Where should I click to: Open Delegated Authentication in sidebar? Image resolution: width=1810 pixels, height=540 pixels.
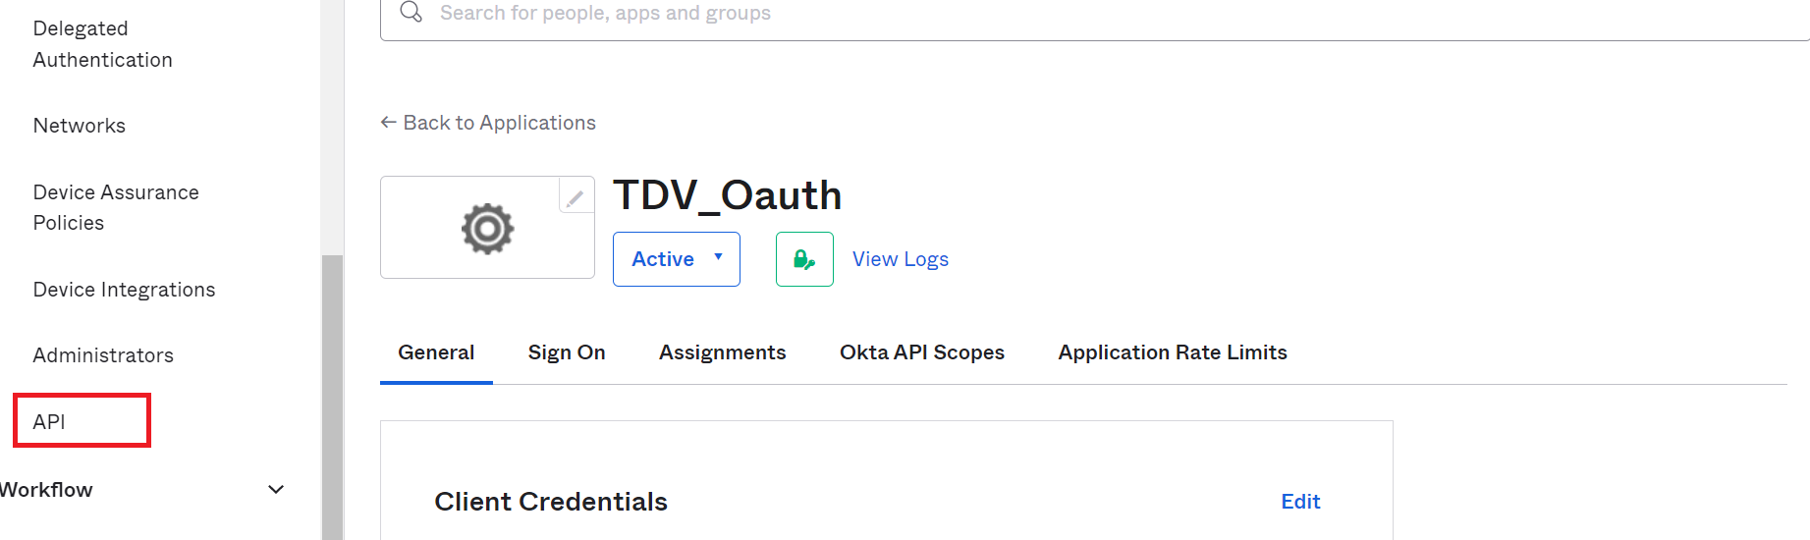pos(103,44)
